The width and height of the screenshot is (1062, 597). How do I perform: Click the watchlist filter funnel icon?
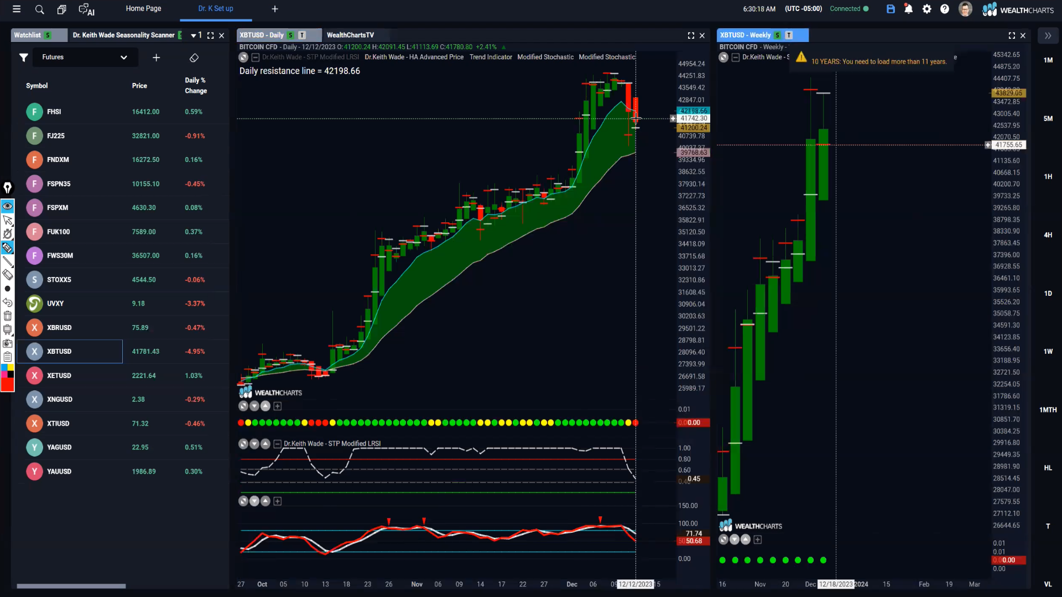pos(23,57)
